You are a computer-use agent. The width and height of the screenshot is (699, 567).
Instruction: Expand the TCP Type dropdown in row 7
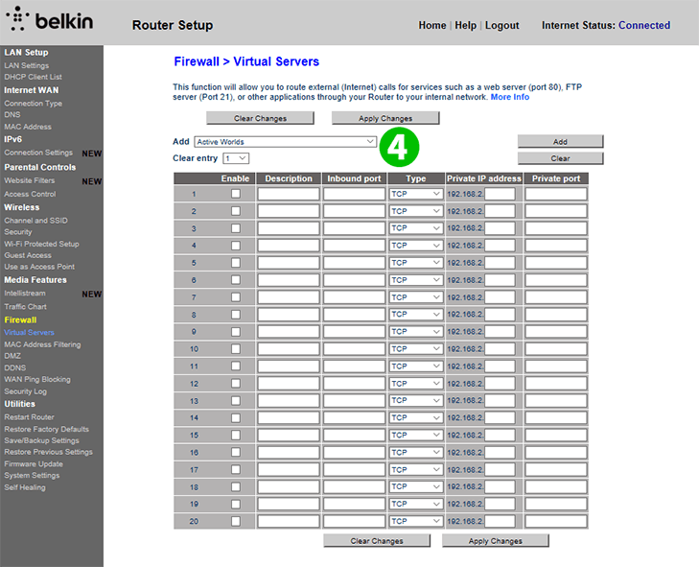click(416, 297)
